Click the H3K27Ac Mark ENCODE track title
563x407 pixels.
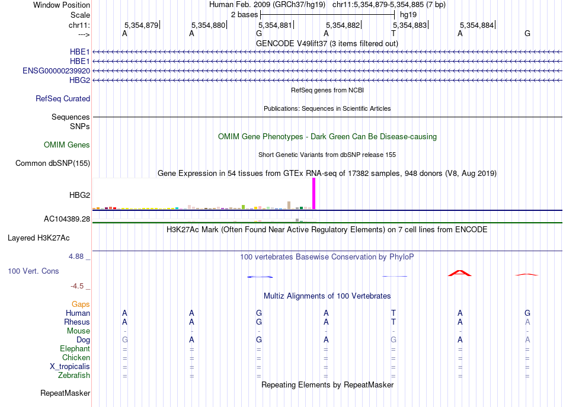click(327, 230)
